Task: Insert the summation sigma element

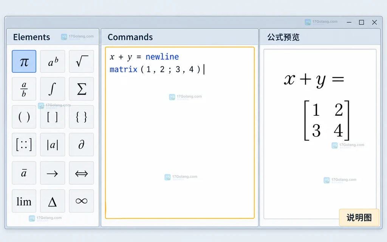Action: (x=82, y=89)
